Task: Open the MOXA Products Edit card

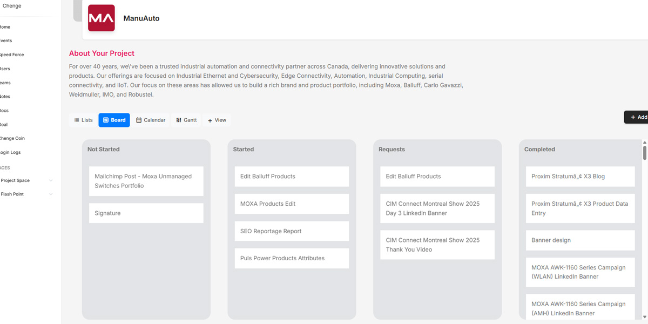Action: 292,204
